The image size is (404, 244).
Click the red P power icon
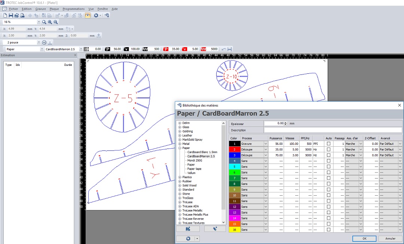166,49
